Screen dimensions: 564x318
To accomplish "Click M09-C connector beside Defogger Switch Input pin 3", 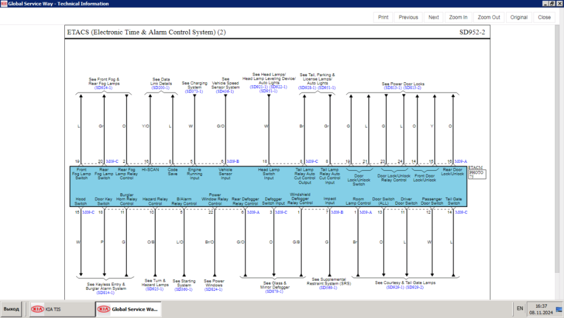I will coord(281,212).
